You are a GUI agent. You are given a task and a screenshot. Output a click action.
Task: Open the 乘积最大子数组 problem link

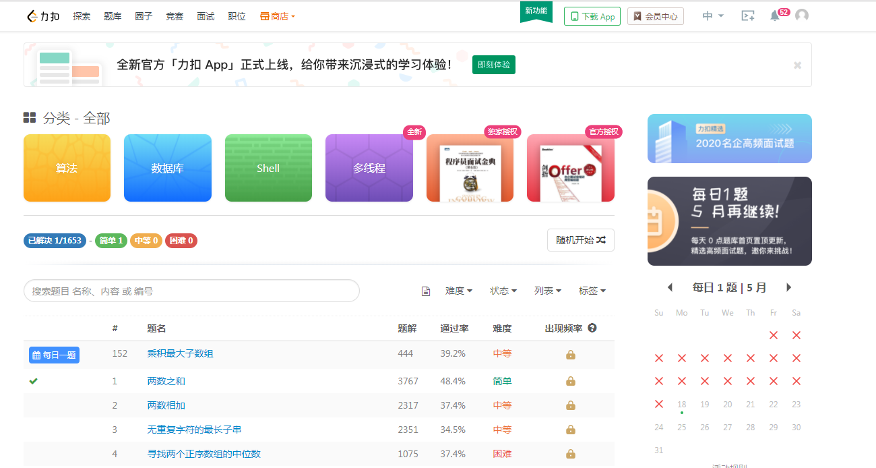pyautogui.click(x=180, y=353)
